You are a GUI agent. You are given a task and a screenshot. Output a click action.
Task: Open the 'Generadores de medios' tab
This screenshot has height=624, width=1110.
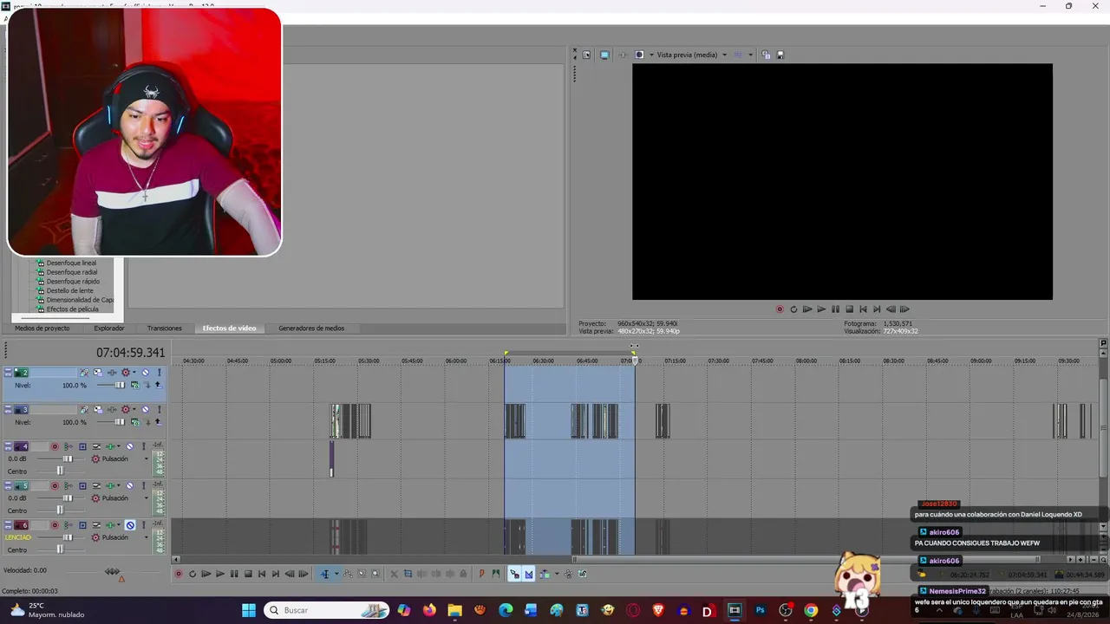click(x=311, y=328)
